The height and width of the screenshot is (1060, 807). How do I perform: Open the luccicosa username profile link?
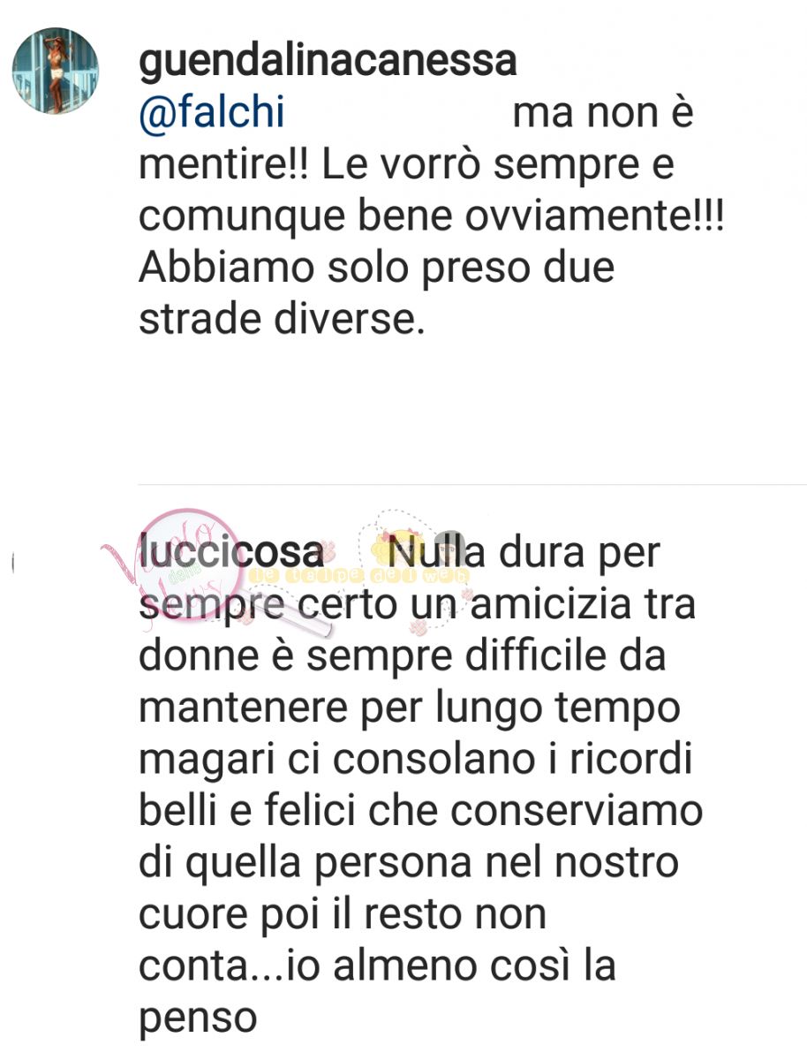(231, 553)
